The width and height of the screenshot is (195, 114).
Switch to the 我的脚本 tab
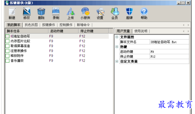tap(14, 25)
